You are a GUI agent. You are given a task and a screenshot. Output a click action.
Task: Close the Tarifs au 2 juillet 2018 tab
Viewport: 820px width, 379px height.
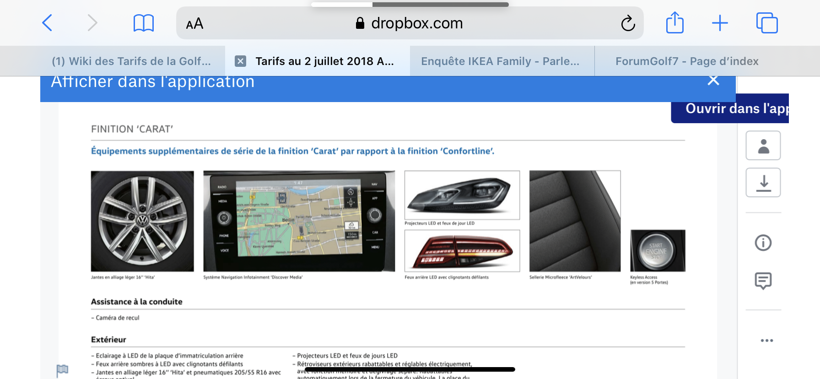tap(240, 61)
